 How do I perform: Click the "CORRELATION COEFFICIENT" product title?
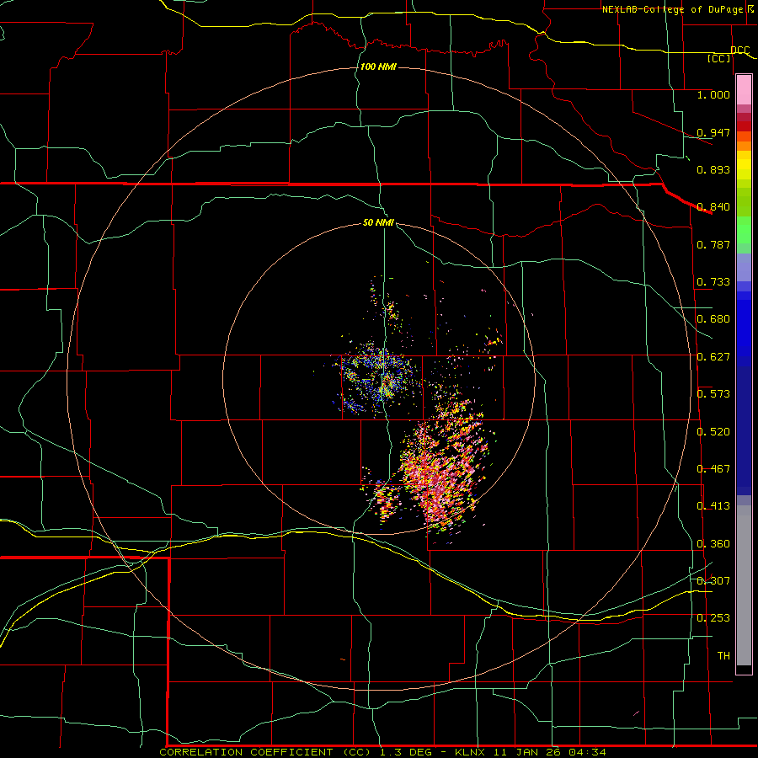(x=246, y=752)
